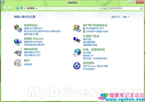Open the 轻松使用 category heading

(88, 63)
